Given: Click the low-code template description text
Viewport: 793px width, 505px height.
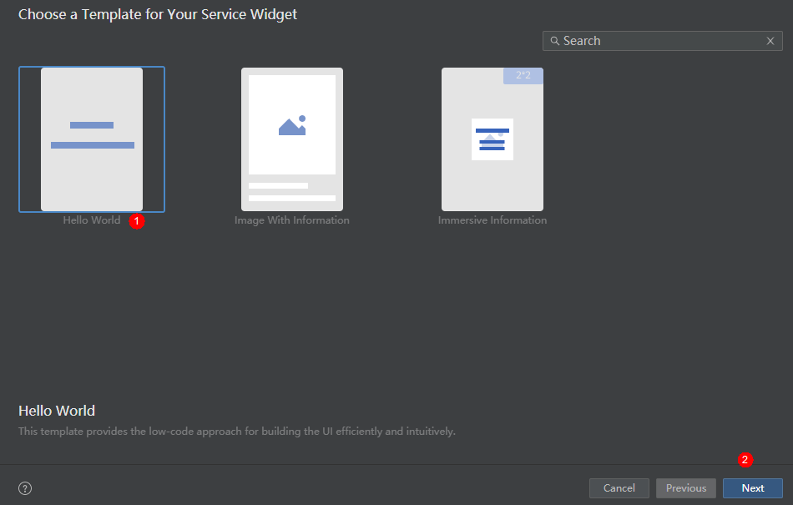Looking at the screenshot, I should tap(237, 432).
